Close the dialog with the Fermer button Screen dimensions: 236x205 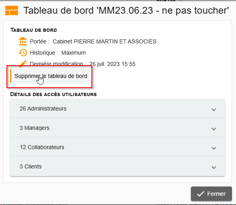[211, 194]
